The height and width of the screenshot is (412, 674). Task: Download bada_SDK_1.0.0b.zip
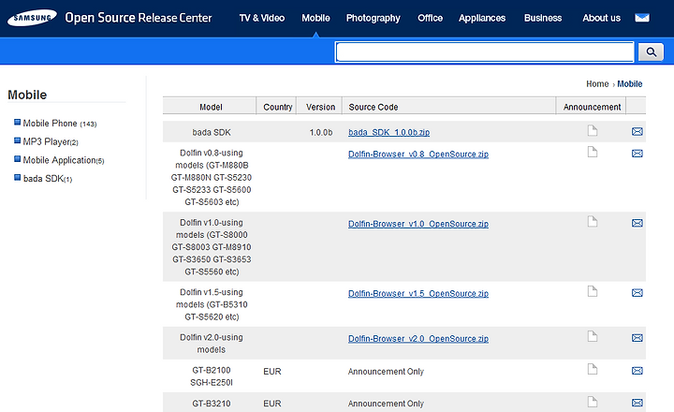388,132
